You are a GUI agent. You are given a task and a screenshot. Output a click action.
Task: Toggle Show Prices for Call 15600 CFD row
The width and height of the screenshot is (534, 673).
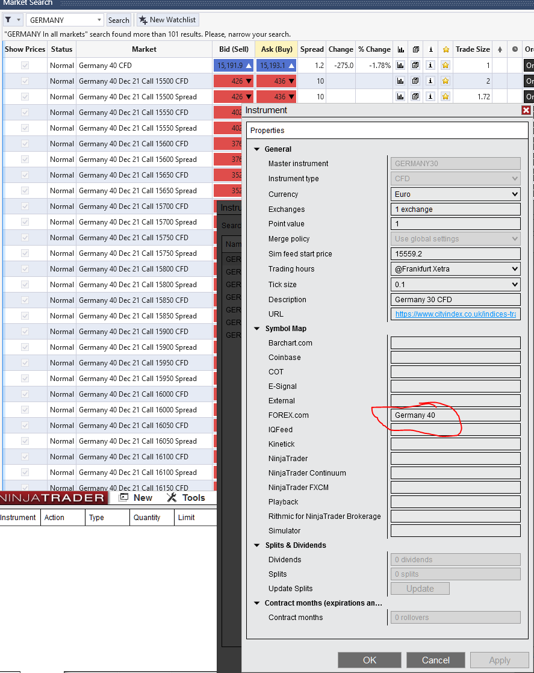click(x=25, y=143)
